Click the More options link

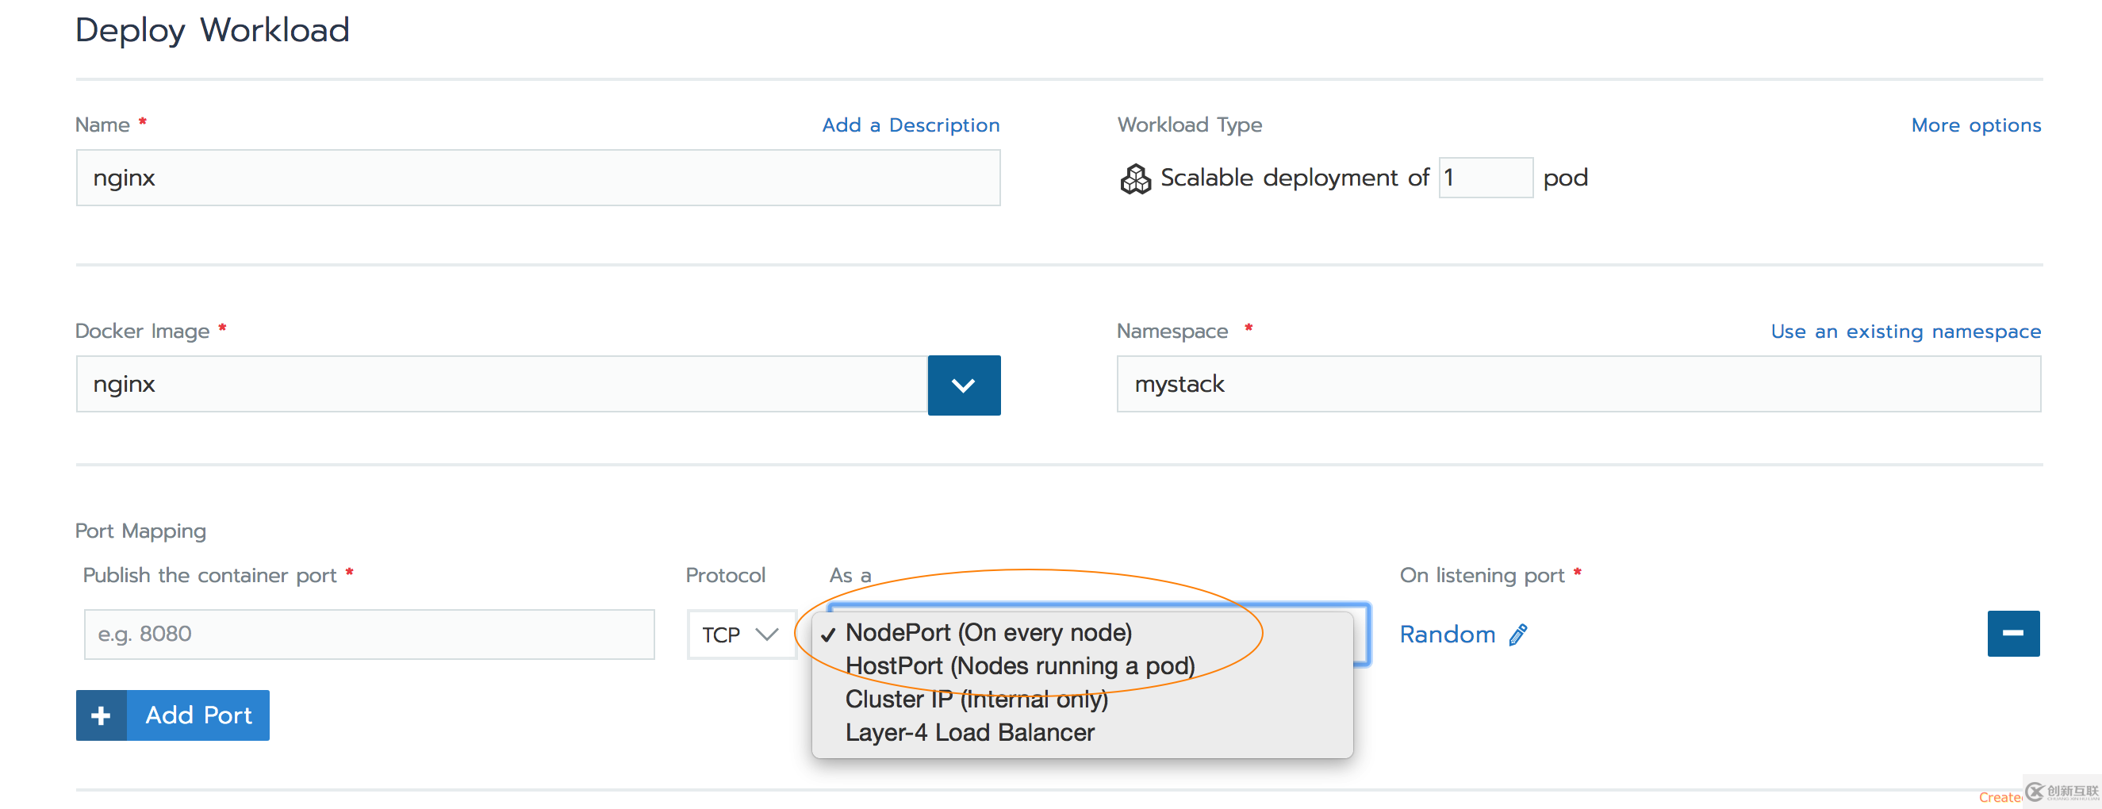click(x=1976, y=125)
